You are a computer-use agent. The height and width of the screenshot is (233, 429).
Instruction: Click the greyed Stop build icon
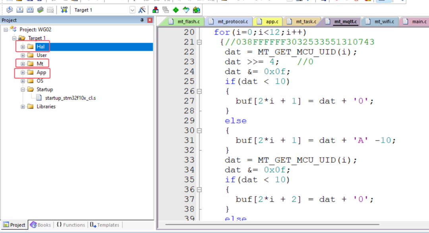50,10
